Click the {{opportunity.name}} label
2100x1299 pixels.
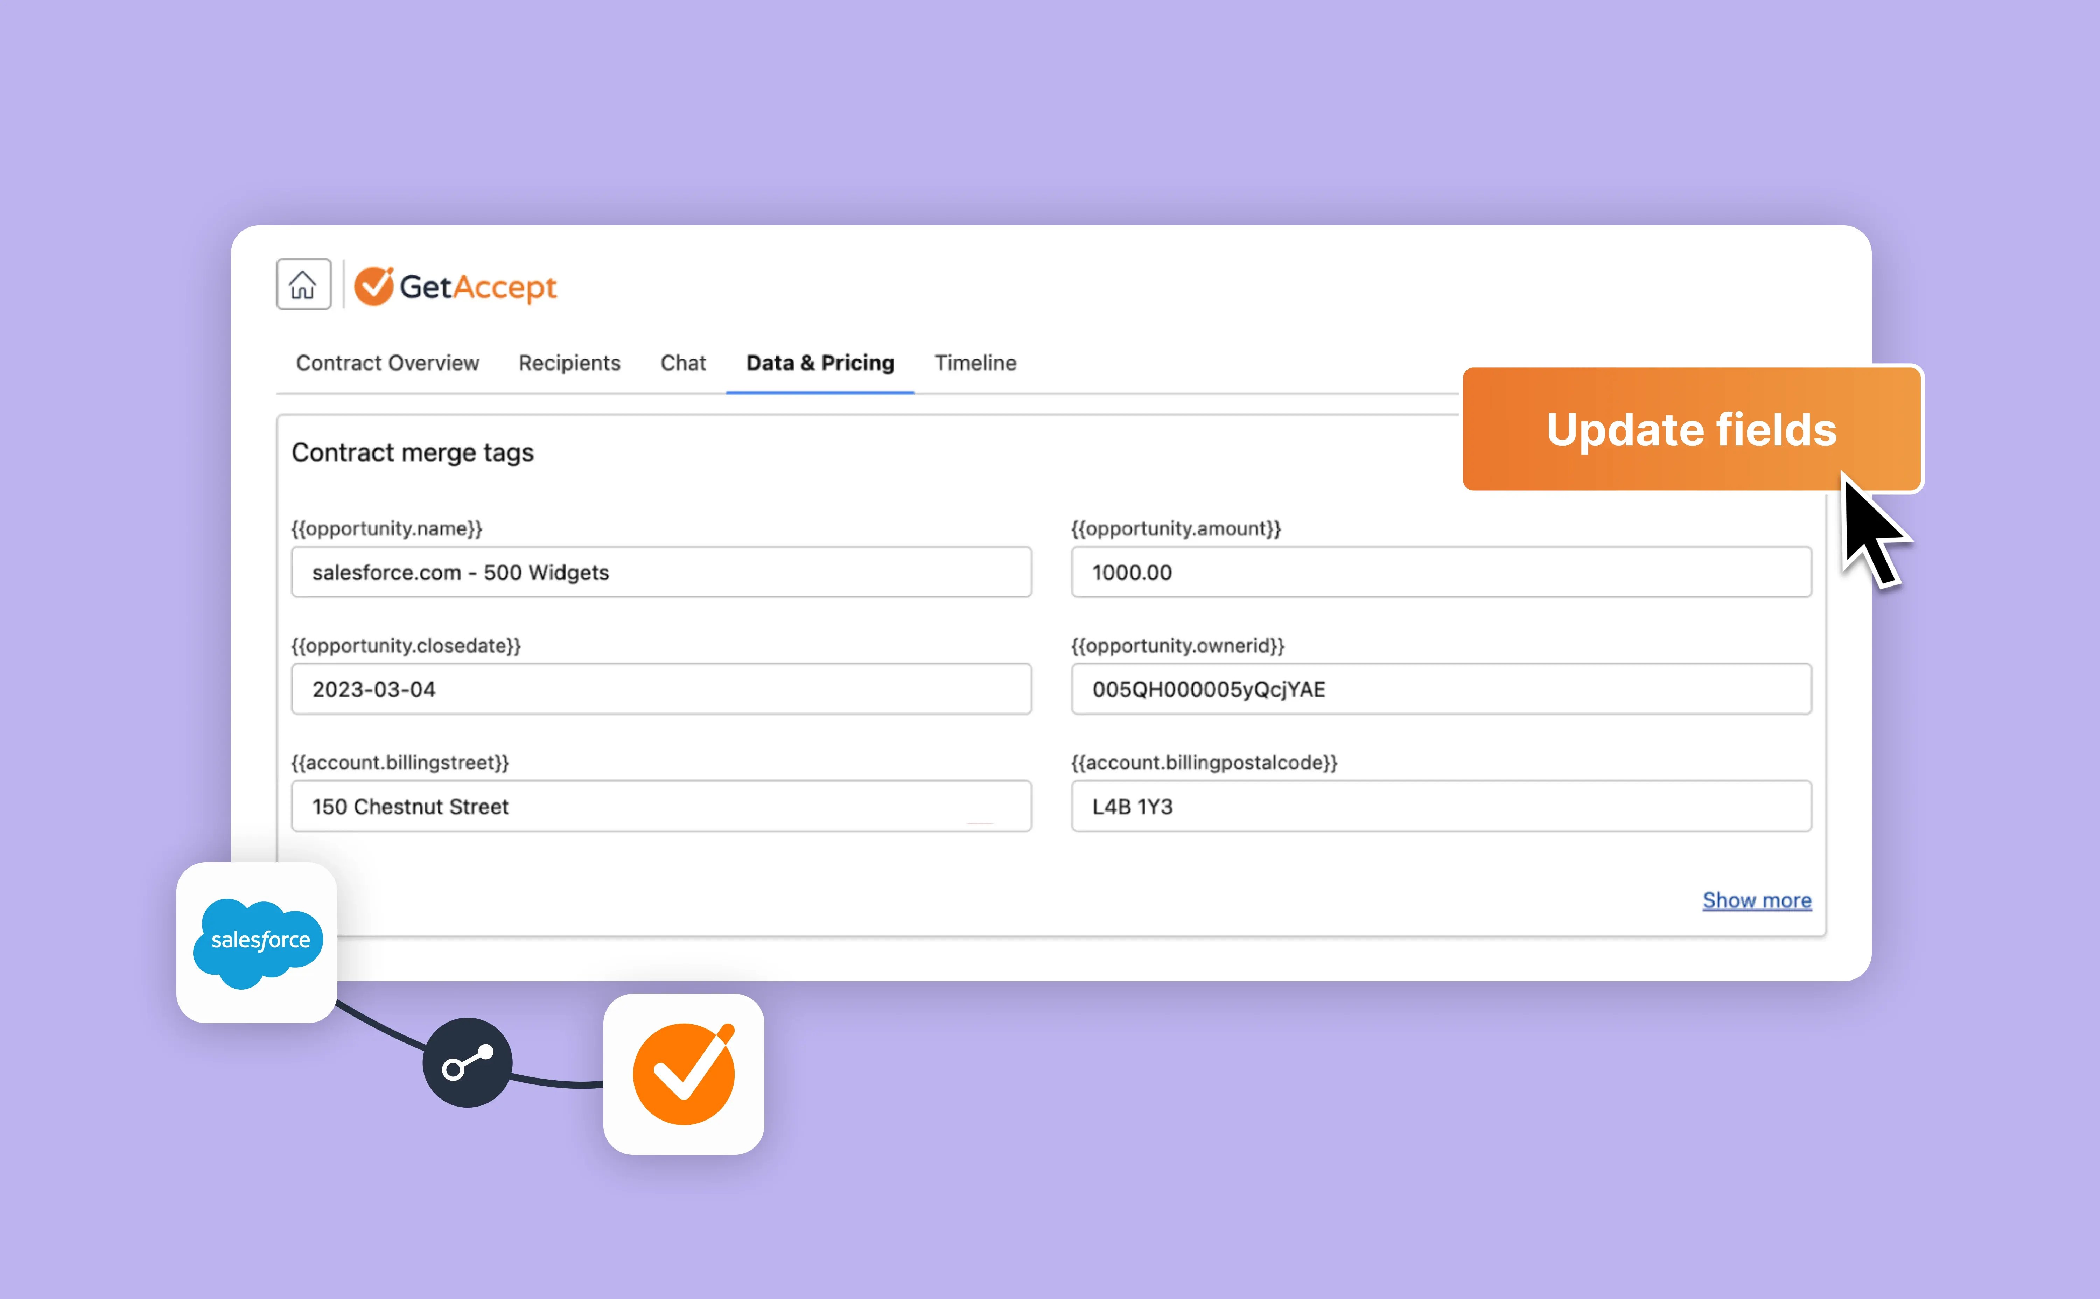pyautogui.click(x=387, y=528)
